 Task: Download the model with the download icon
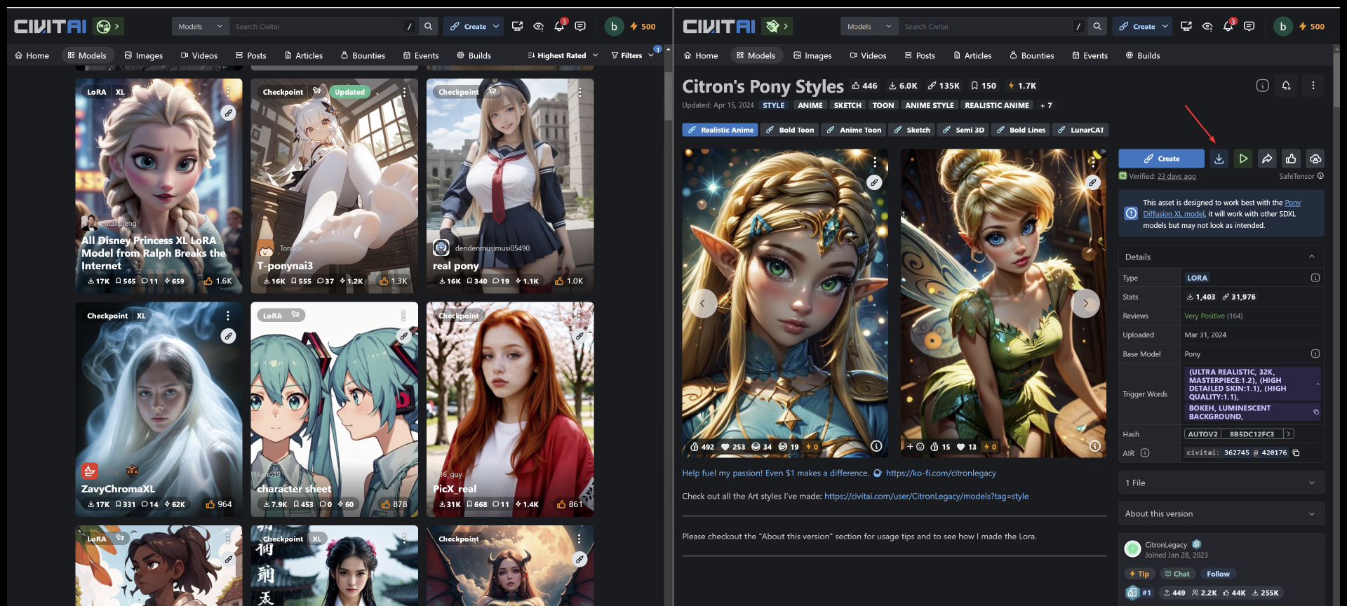tap(1219, 159)
